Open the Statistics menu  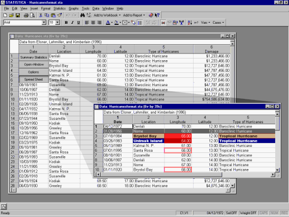point(60,8)
